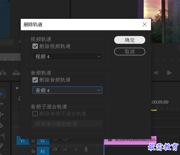Click the 音频轨道 group label
The height and width of the screenshot is (155, 180).
click(x=41, y=73)
